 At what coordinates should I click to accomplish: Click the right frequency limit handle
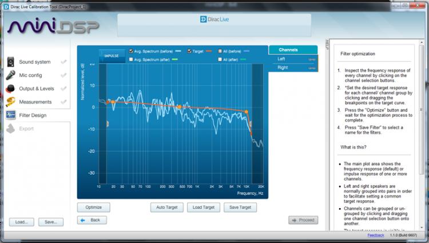click(x=251, y=124)
